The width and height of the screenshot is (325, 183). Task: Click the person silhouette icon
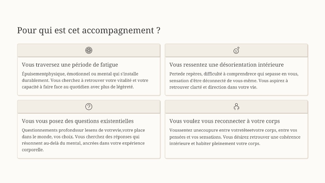point(236,107)
